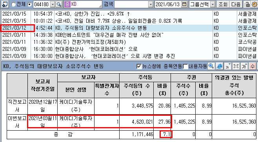Increase font size with large 가 icon
Viewport: 258px width, 142px height.
[x=244, y=67]
